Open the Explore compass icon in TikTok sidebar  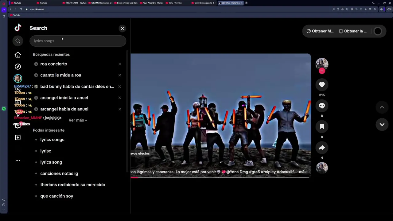[18, 67]
